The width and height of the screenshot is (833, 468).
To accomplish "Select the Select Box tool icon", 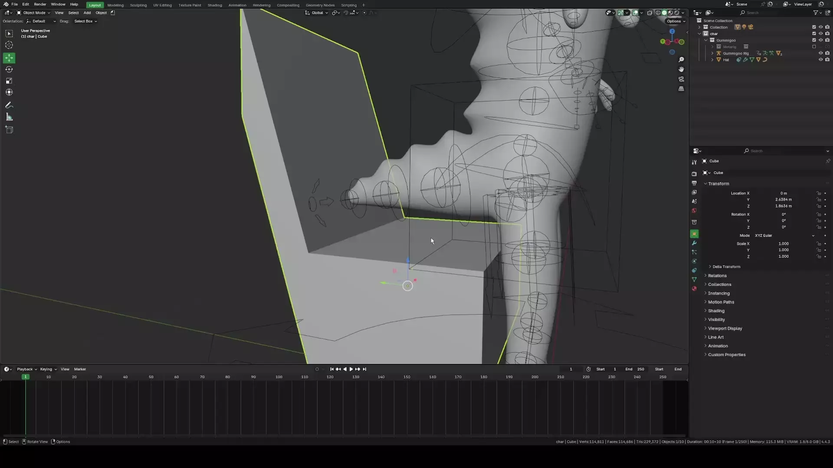I will click(x=9, y=34).
